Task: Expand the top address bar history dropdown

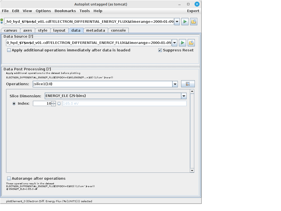Action: coord(177,22)
